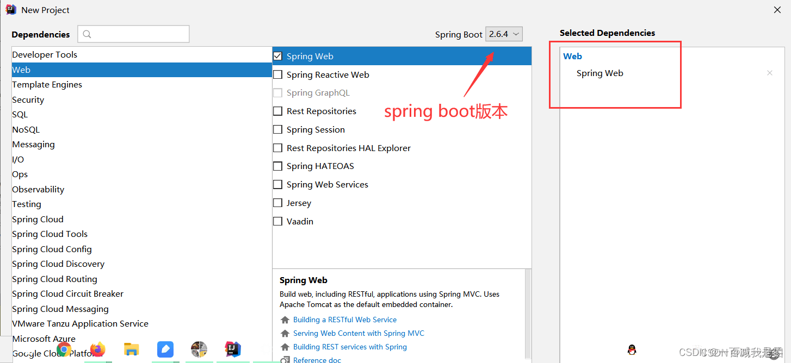Select the Messaging category
The height and width of the screenshot is (363, 791).
[141, 144]
